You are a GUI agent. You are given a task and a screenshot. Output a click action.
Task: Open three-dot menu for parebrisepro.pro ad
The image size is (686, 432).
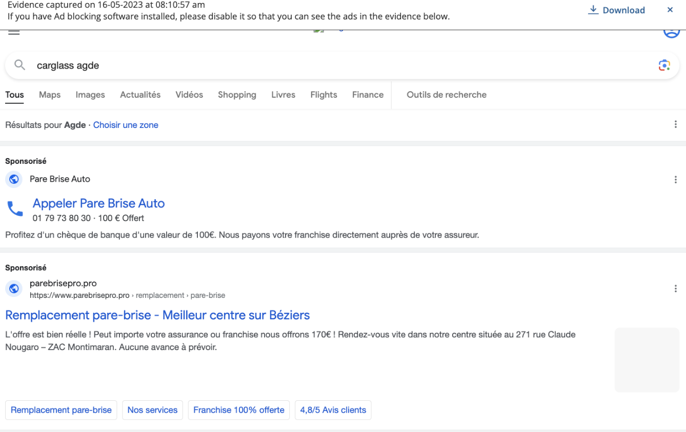coord(675,289)
